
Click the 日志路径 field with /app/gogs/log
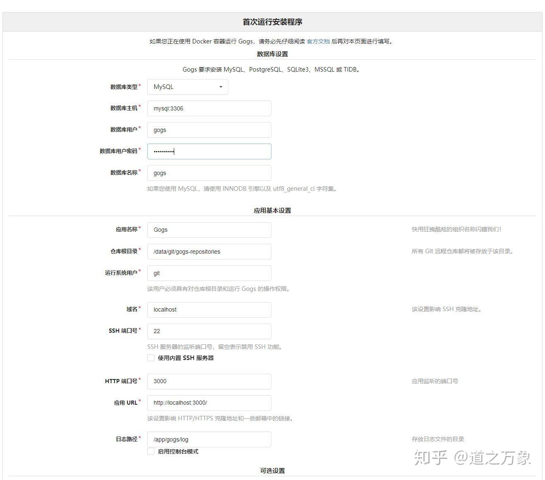coord(209,439)
